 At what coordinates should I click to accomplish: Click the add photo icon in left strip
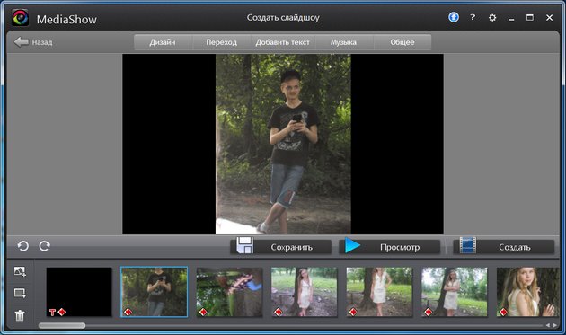coord(20,271)
